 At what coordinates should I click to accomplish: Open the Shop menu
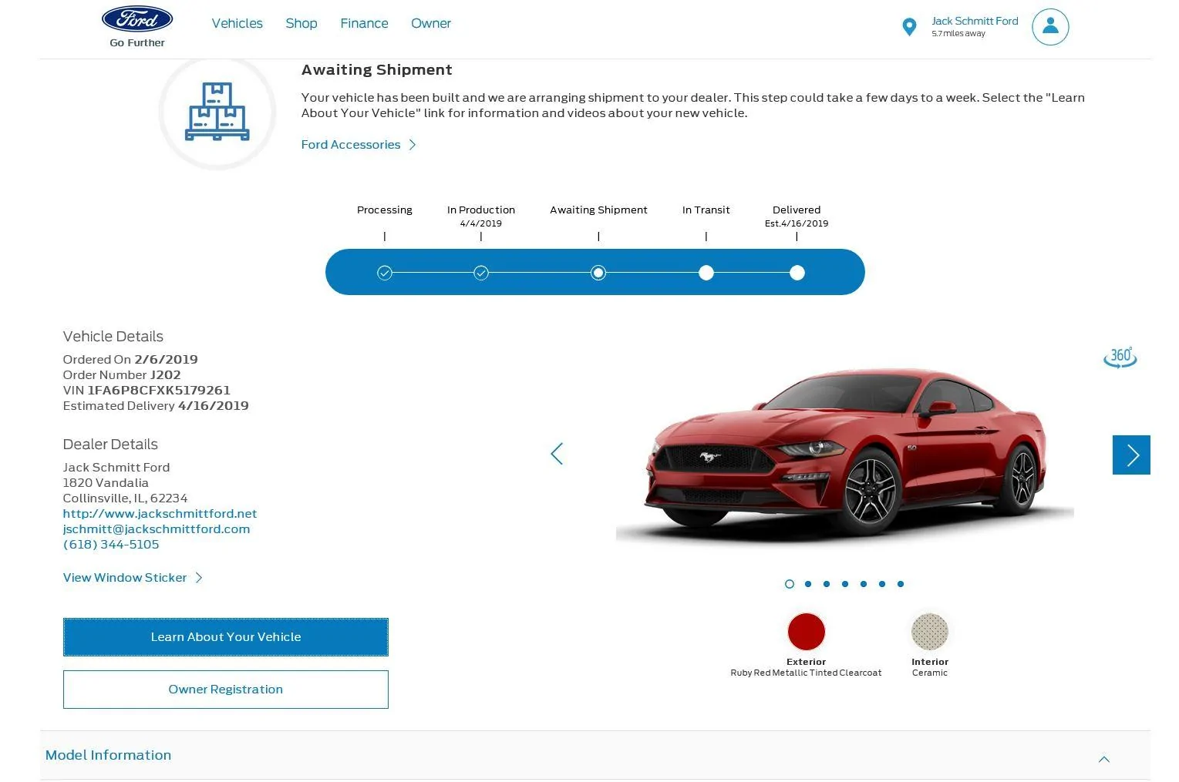(301, 23)
